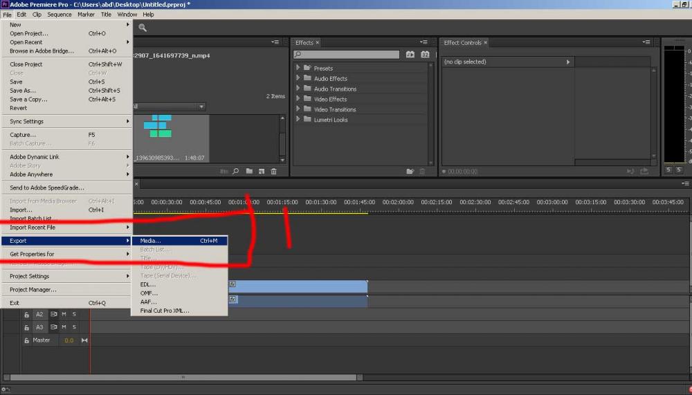Close the Effects panel tab
The image size is (692, 395).
[x=318, y=43]
